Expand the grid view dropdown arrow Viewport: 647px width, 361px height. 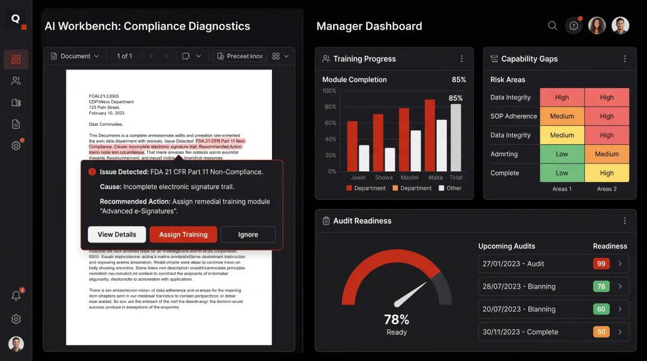pos(286,56)
